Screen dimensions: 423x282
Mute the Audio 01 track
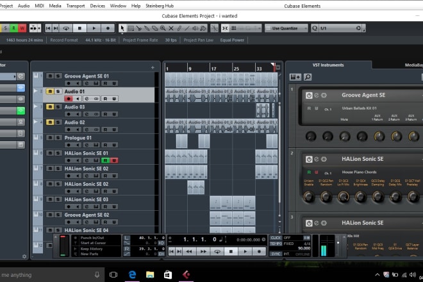pos(50,92)
